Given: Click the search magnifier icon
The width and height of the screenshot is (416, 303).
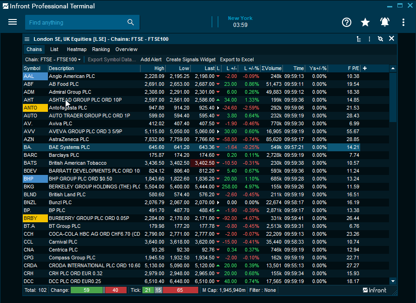Looking at the screenshot, I should [x=131, y=22].
